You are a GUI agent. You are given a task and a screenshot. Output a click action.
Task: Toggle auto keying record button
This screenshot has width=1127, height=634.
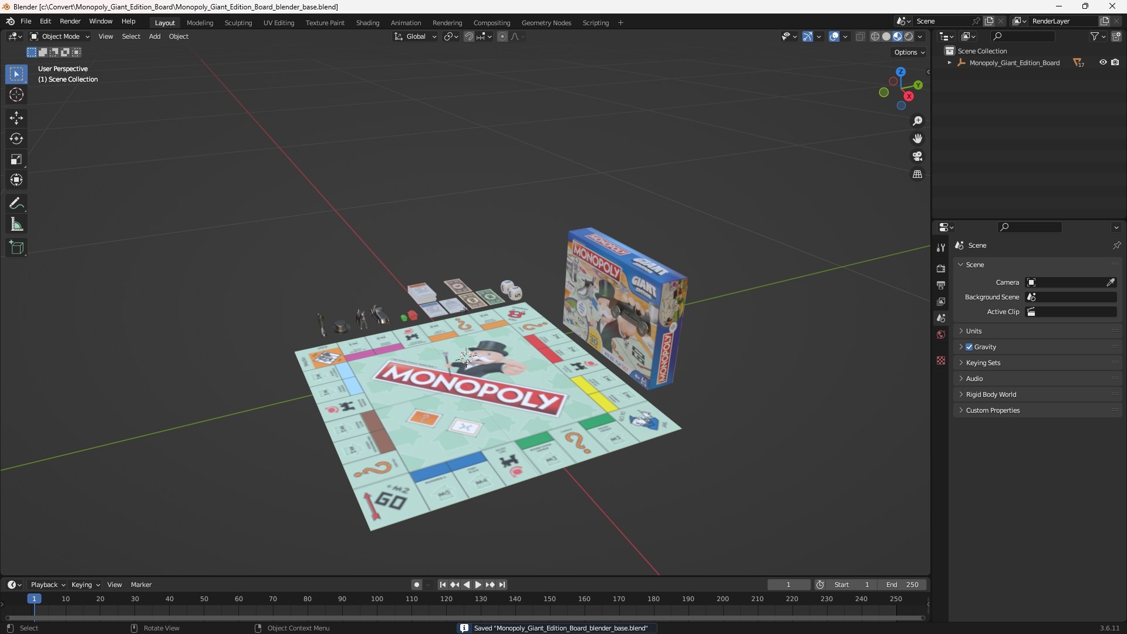pos(417,585)
